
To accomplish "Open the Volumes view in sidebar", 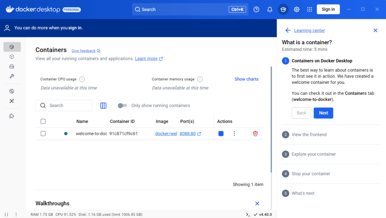I will click(12, 66).
